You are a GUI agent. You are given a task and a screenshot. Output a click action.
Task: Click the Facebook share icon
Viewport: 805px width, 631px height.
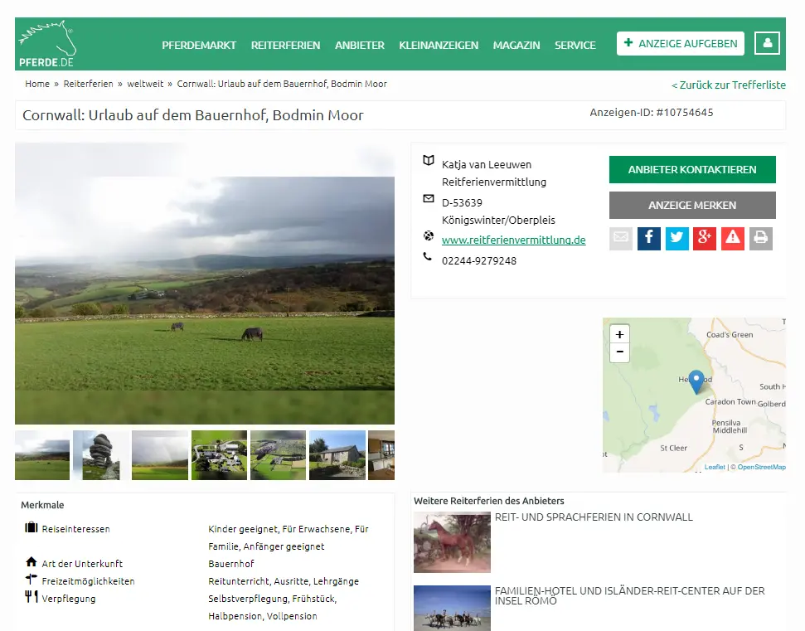[x=649, y=239]
